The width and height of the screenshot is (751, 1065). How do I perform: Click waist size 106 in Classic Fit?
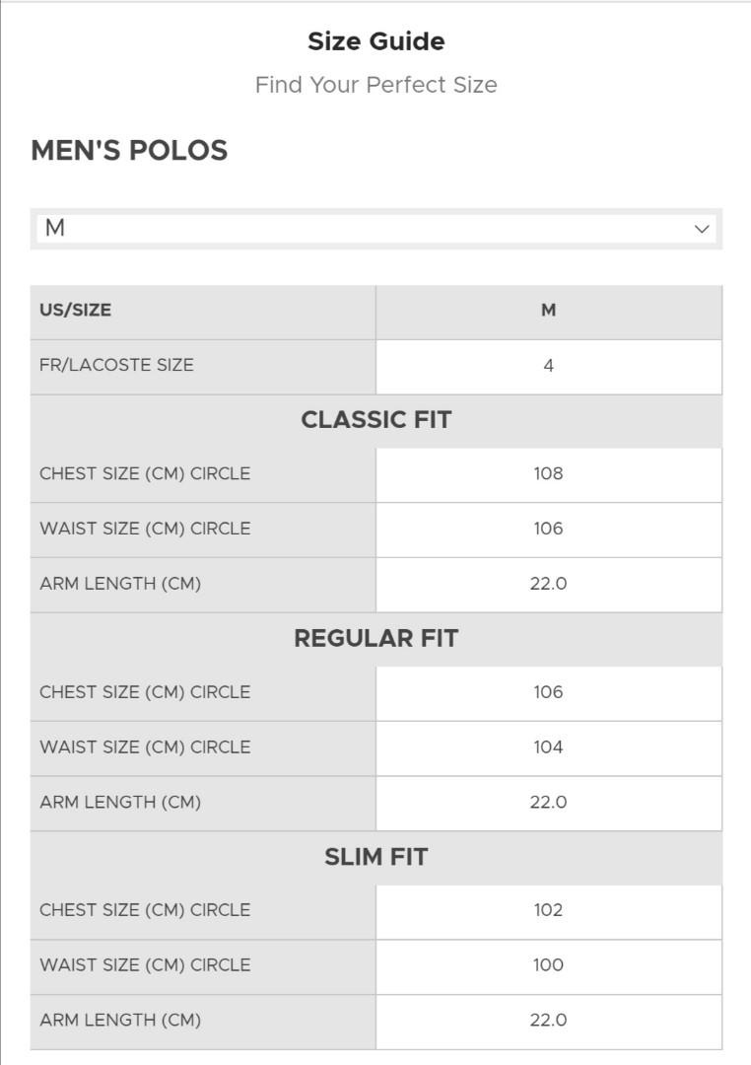(549, 528)
